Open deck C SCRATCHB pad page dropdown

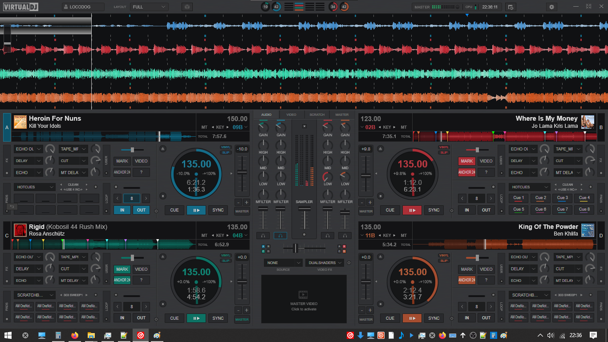(34, 295)
